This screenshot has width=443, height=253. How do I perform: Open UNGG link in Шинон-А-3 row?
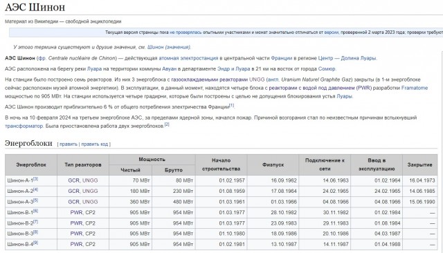coord(90,202)
